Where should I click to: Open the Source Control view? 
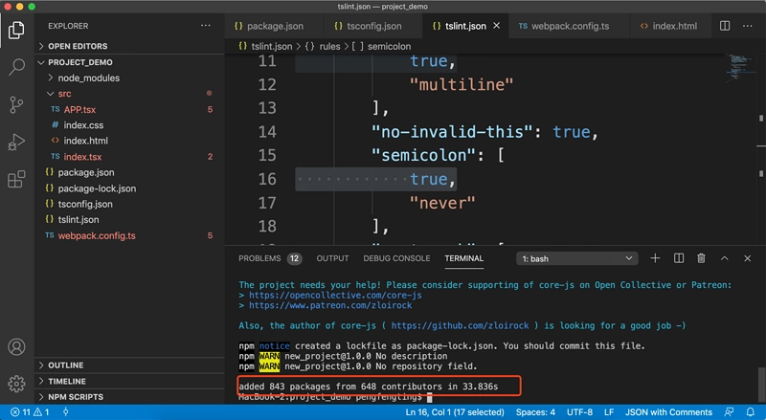[x=16, y=104]
